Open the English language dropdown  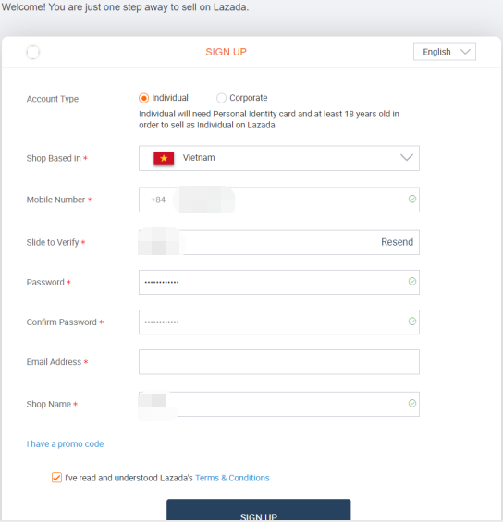[445, 52]
